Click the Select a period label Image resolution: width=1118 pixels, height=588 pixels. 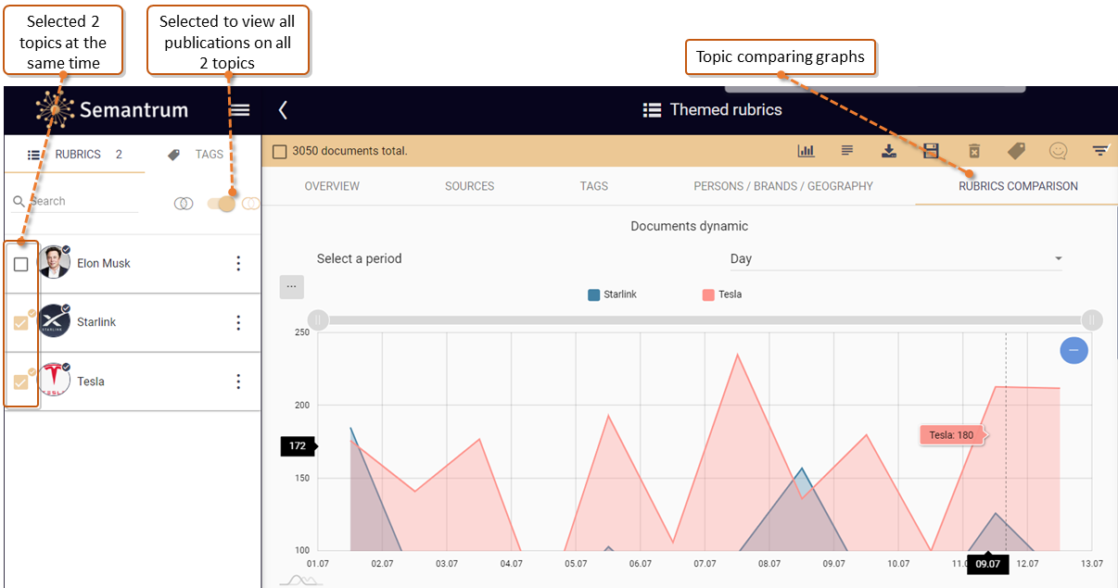click(x=359, y=259)
